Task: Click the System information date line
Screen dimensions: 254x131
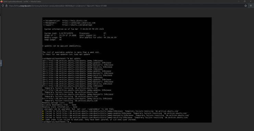Action: 74,29
